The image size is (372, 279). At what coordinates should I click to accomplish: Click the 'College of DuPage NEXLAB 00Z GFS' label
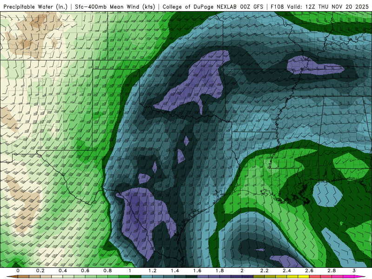click(213, 7)
